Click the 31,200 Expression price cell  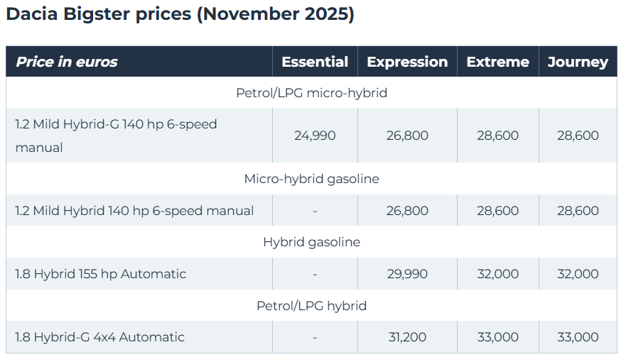click(x=407, y=337)
